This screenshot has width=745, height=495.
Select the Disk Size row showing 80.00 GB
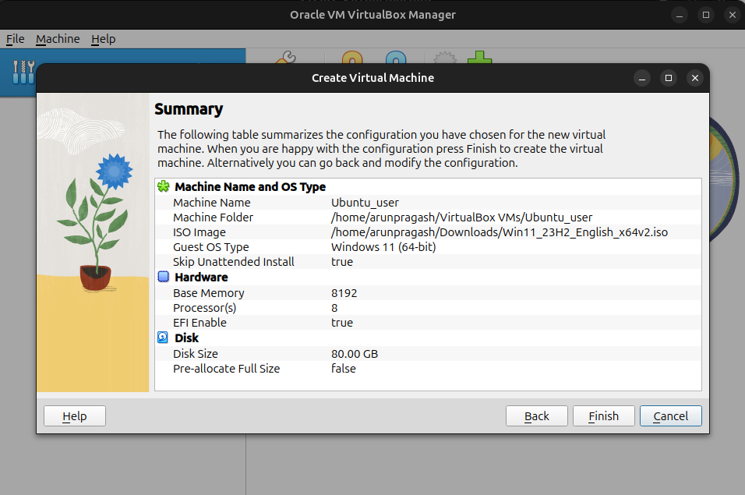click(428, 354)
